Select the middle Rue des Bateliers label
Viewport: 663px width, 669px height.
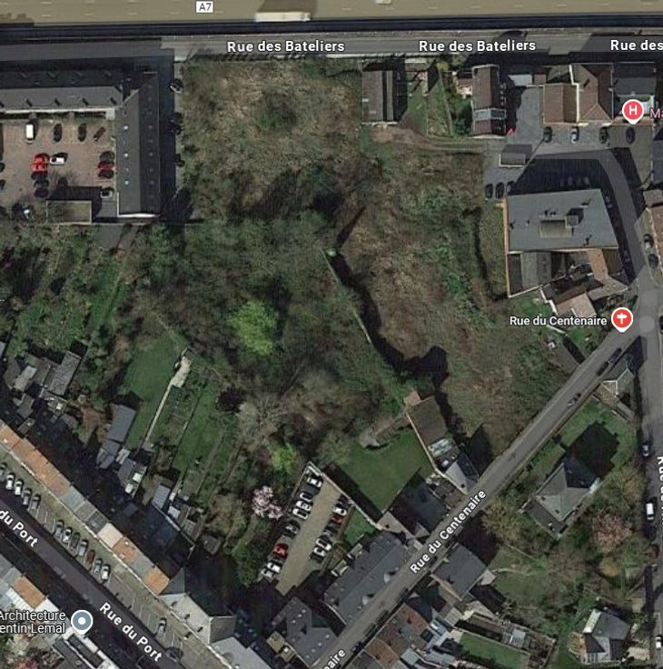coord(477,45)
